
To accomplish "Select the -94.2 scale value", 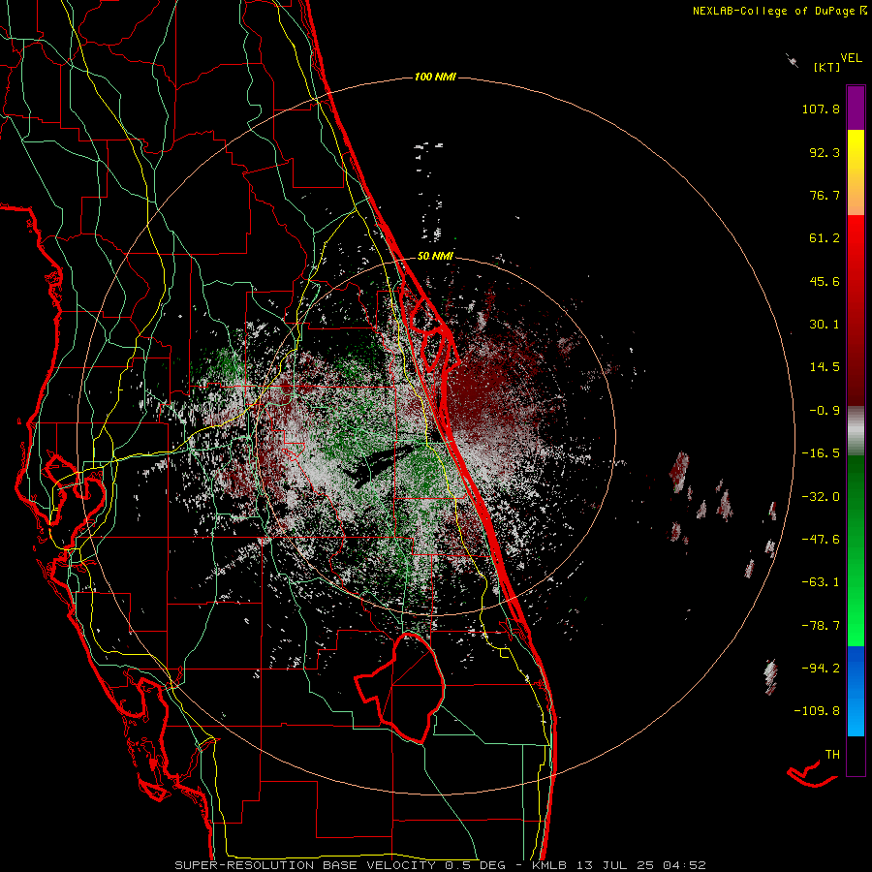I will 821,668.
